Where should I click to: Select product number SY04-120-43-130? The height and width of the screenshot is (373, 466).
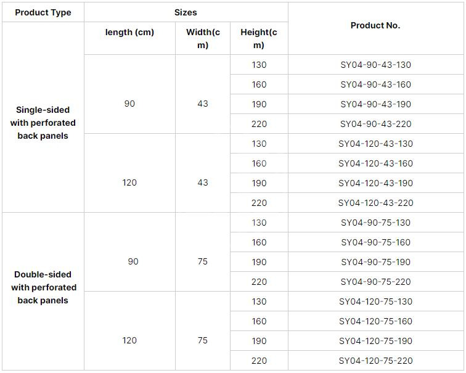[375, 144]
